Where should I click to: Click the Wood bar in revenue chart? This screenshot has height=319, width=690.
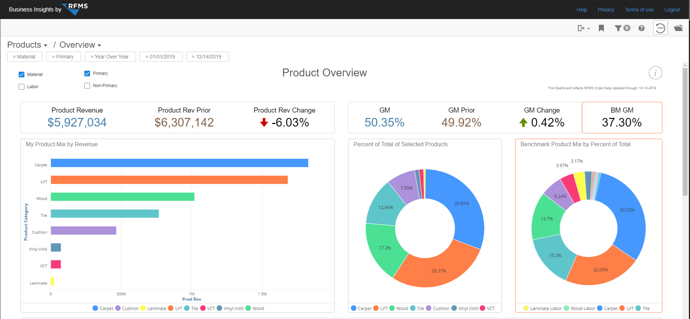click(x=123, y=197)
